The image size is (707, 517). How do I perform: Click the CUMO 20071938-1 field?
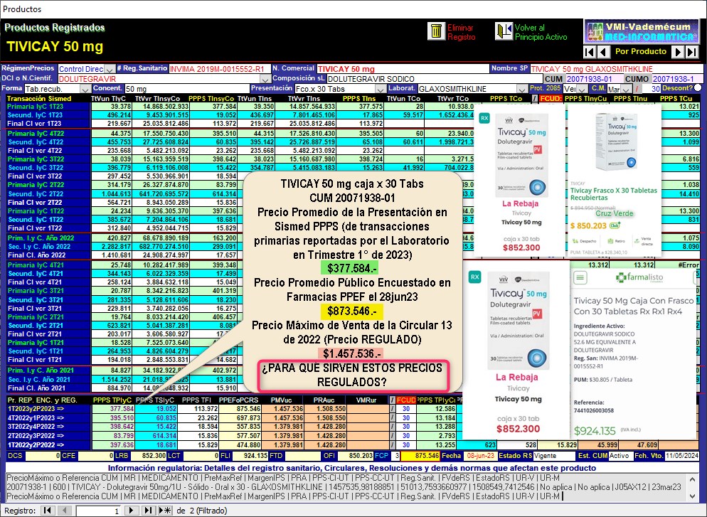click(677, 79)
